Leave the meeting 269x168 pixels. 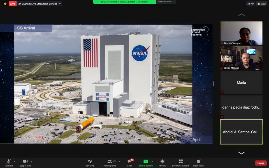(x=261, y=163)
